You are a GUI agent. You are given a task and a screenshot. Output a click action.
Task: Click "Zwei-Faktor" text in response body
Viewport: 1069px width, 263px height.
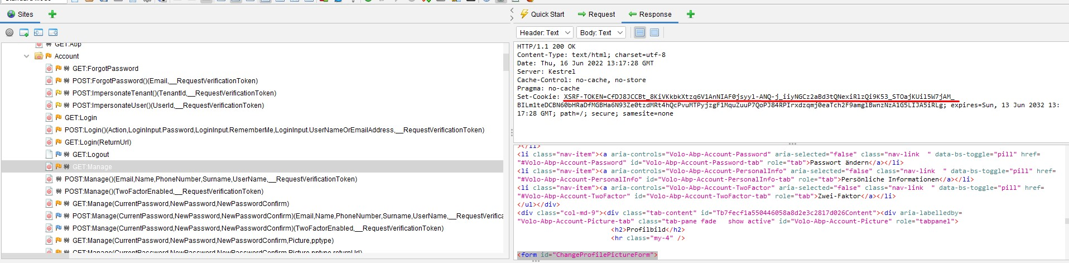tap(839, 196)
